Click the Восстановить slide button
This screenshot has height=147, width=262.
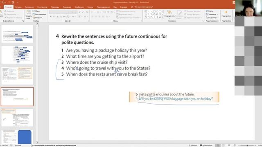coord(39,14)
